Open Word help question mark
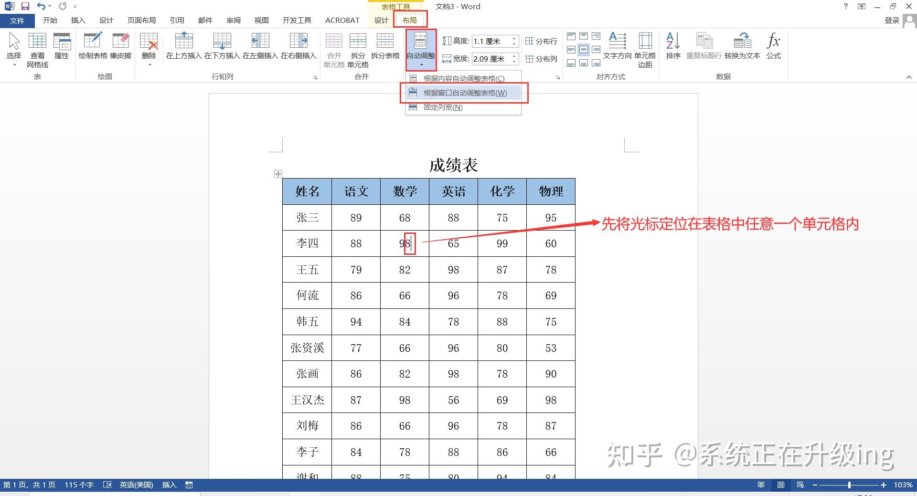917x496 pixels. point(846,6)
